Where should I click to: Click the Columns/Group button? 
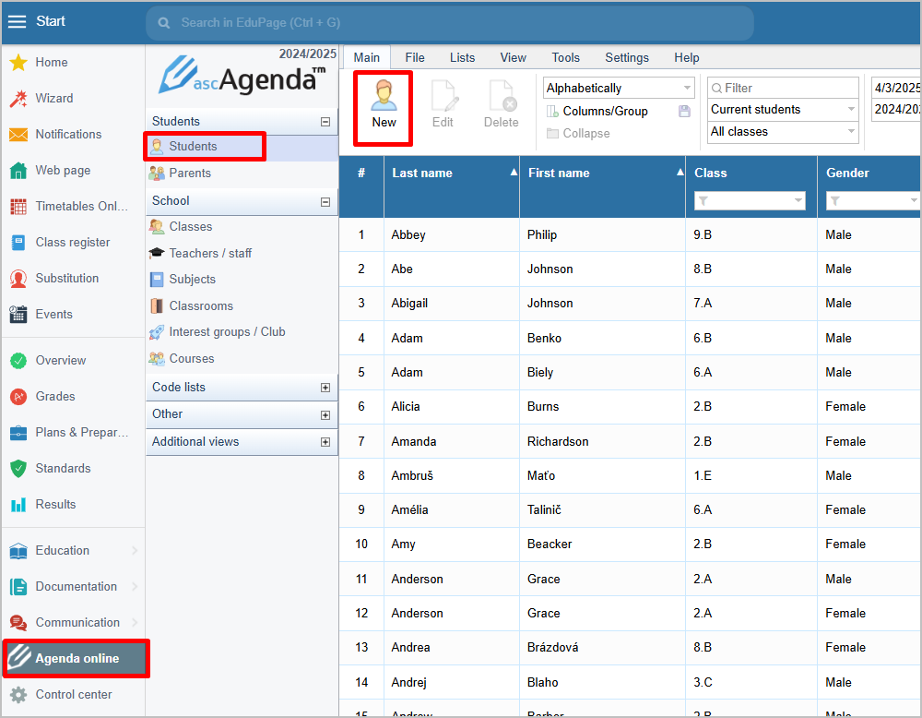point(605,111)
